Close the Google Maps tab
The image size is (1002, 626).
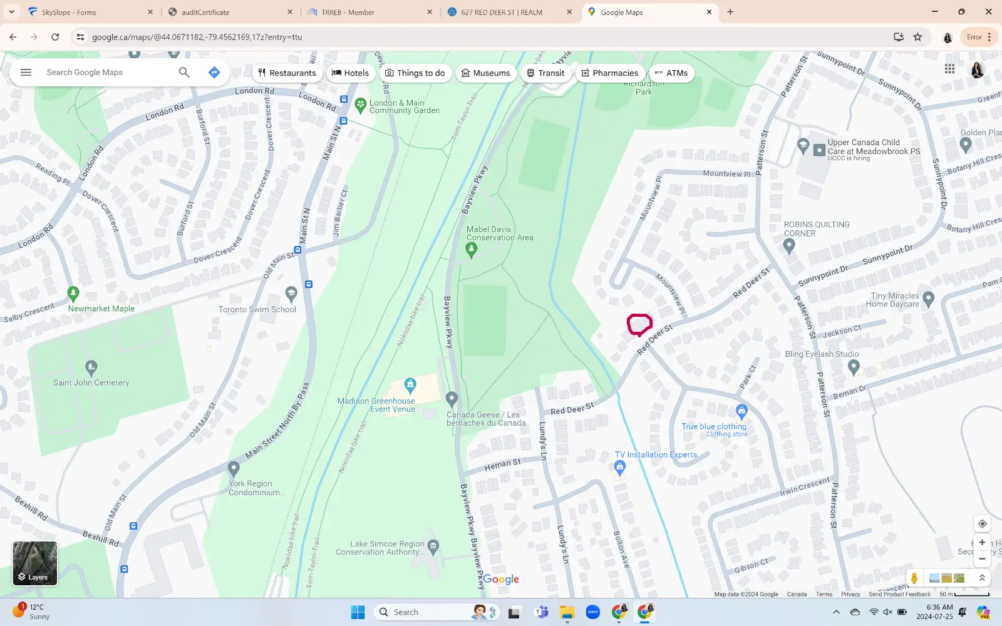[709, 12]
